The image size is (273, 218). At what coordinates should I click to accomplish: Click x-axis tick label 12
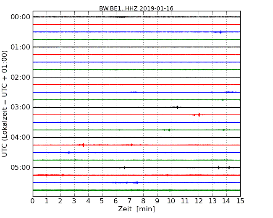(199, 201)
